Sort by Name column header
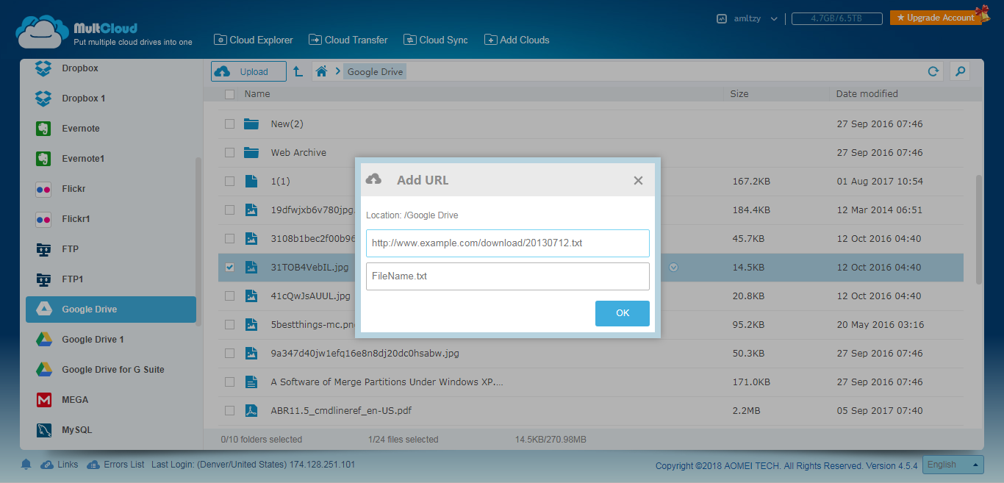Screen dimensions: 1004x483 point(257,94)
